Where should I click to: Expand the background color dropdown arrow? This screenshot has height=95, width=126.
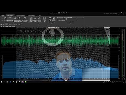tap(50, 22)
